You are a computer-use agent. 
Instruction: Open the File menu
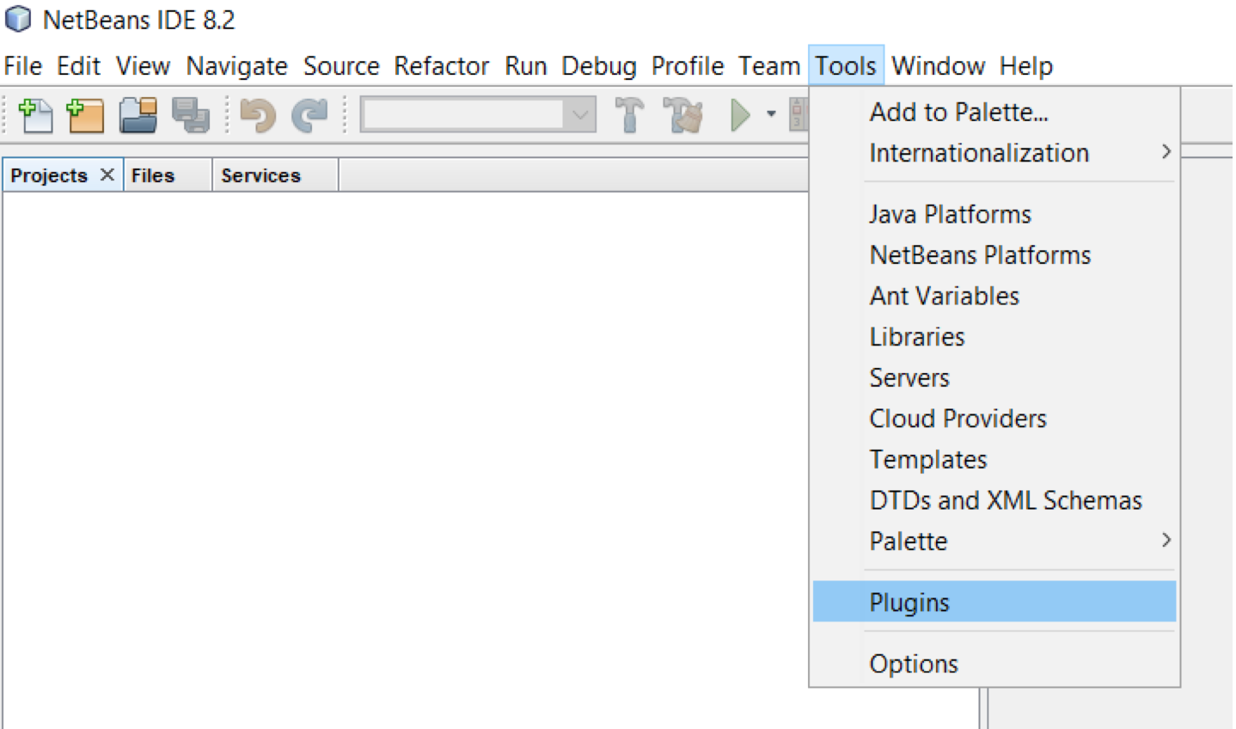tap(23, 66)
